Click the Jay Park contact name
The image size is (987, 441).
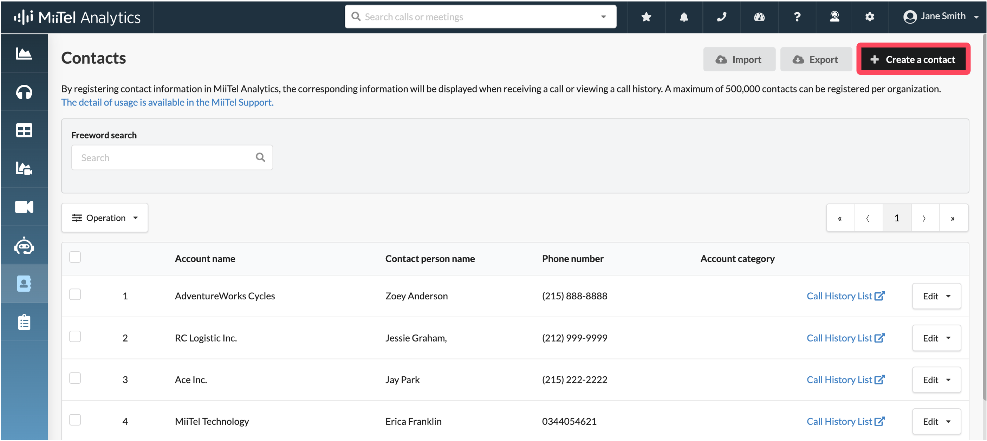402,379
